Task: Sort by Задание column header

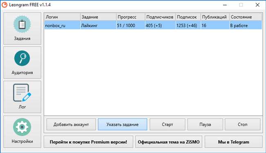Action: [98, 17]
